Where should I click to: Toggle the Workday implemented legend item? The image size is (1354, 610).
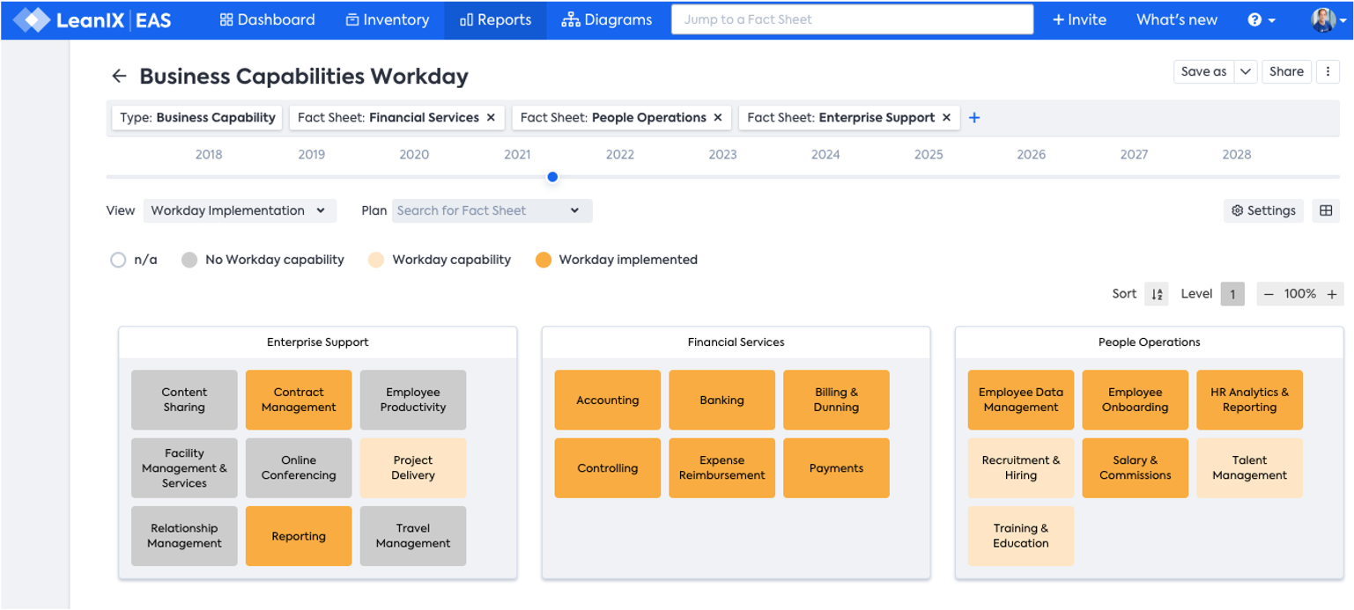pos(617,260)
